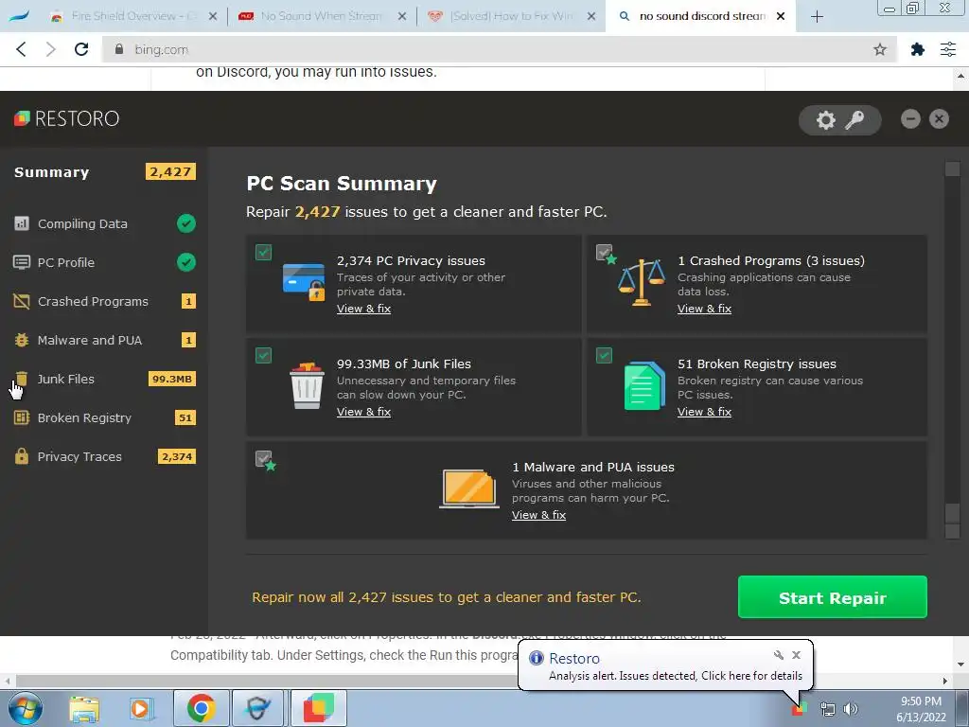View & fix PC Privacy issues

pyautogui.click(x=363, y=309)
